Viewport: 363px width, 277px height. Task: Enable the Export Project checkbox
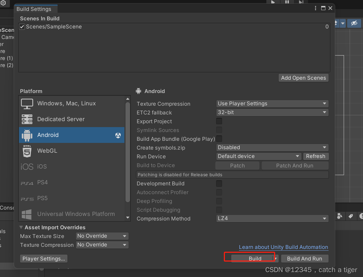tap(219, 121)
